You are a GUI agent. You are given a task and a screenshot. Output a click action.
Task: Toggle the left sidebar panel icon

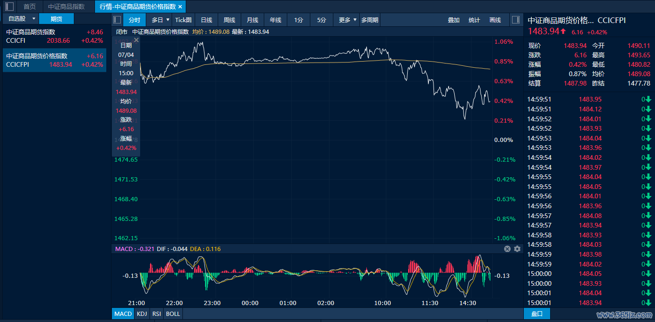[9, 7]
